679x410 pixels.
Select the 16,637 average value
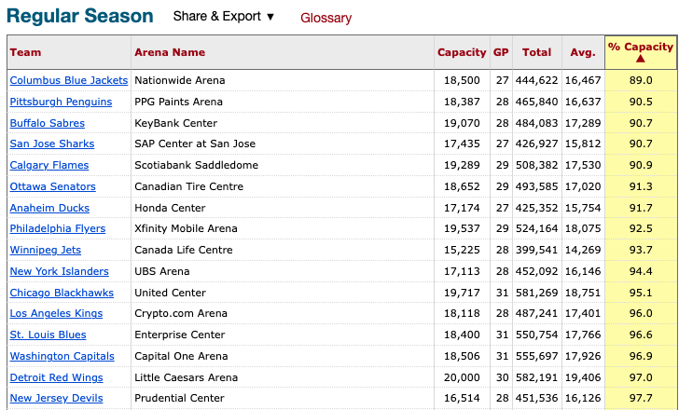click(583, 102)
